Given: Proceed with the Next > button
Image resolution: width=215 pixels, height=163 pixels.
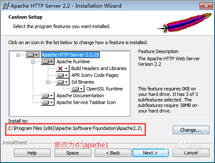Looking at the screenshot, I should (x=151, y=153).
